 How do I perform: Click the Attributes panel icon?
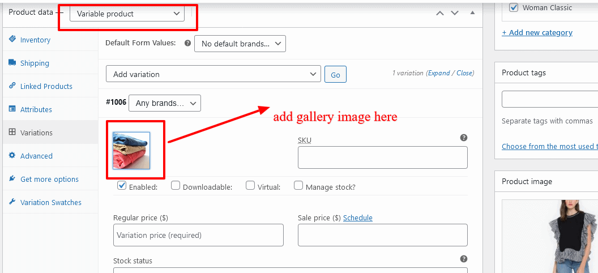12,109
